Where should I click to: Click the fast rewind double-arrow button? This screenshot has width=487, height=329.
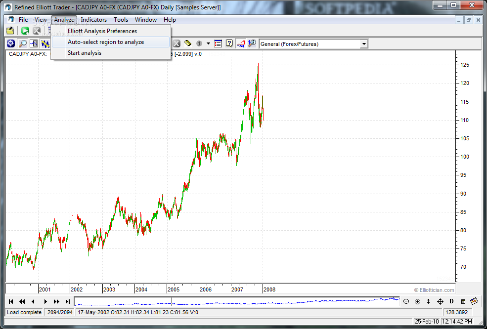[x=22, y=301]
